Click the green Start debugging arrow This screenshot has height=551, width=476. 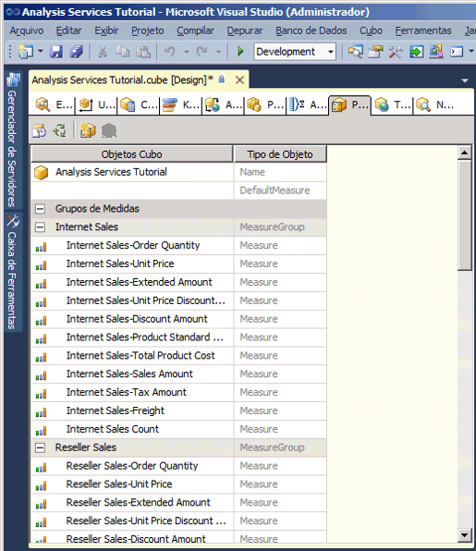tap(240, 52)
